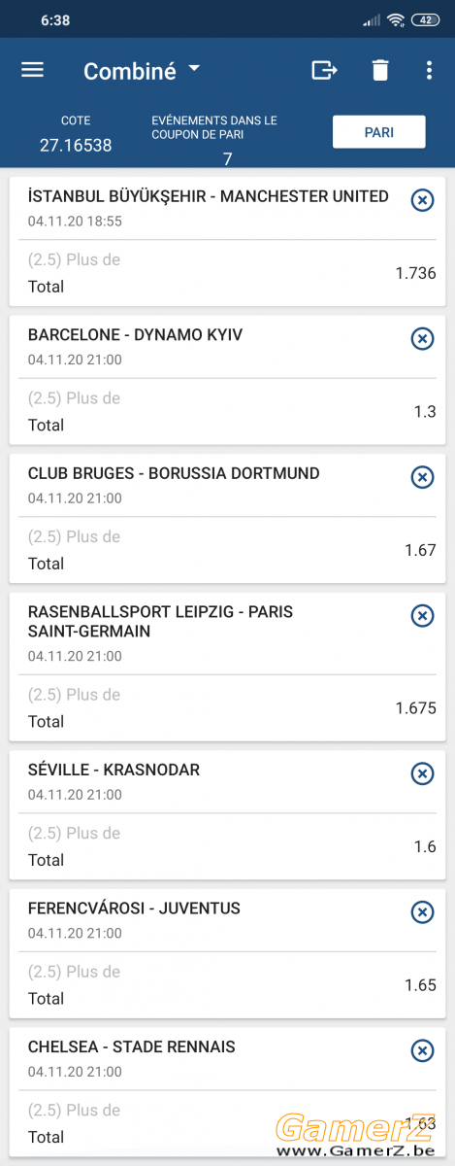The width and height of the screenshot is (455, 1166).
Task: Open the three-dot overflow menu
Action: [429, 70]
